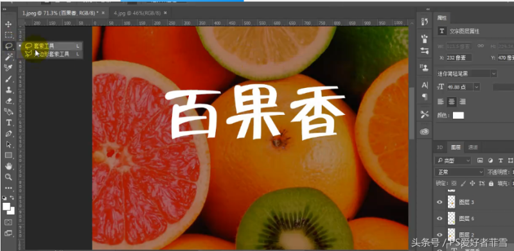The image size is (514, 251).
Task: Select the Horizontal Type tool
Action: click(8, 123)
